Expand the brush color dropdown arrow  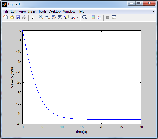[x=78, y=17]
